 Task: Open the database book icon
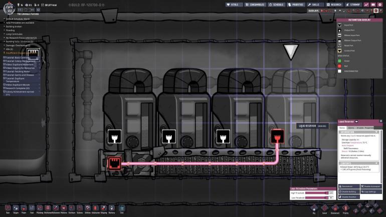[373, 4]
